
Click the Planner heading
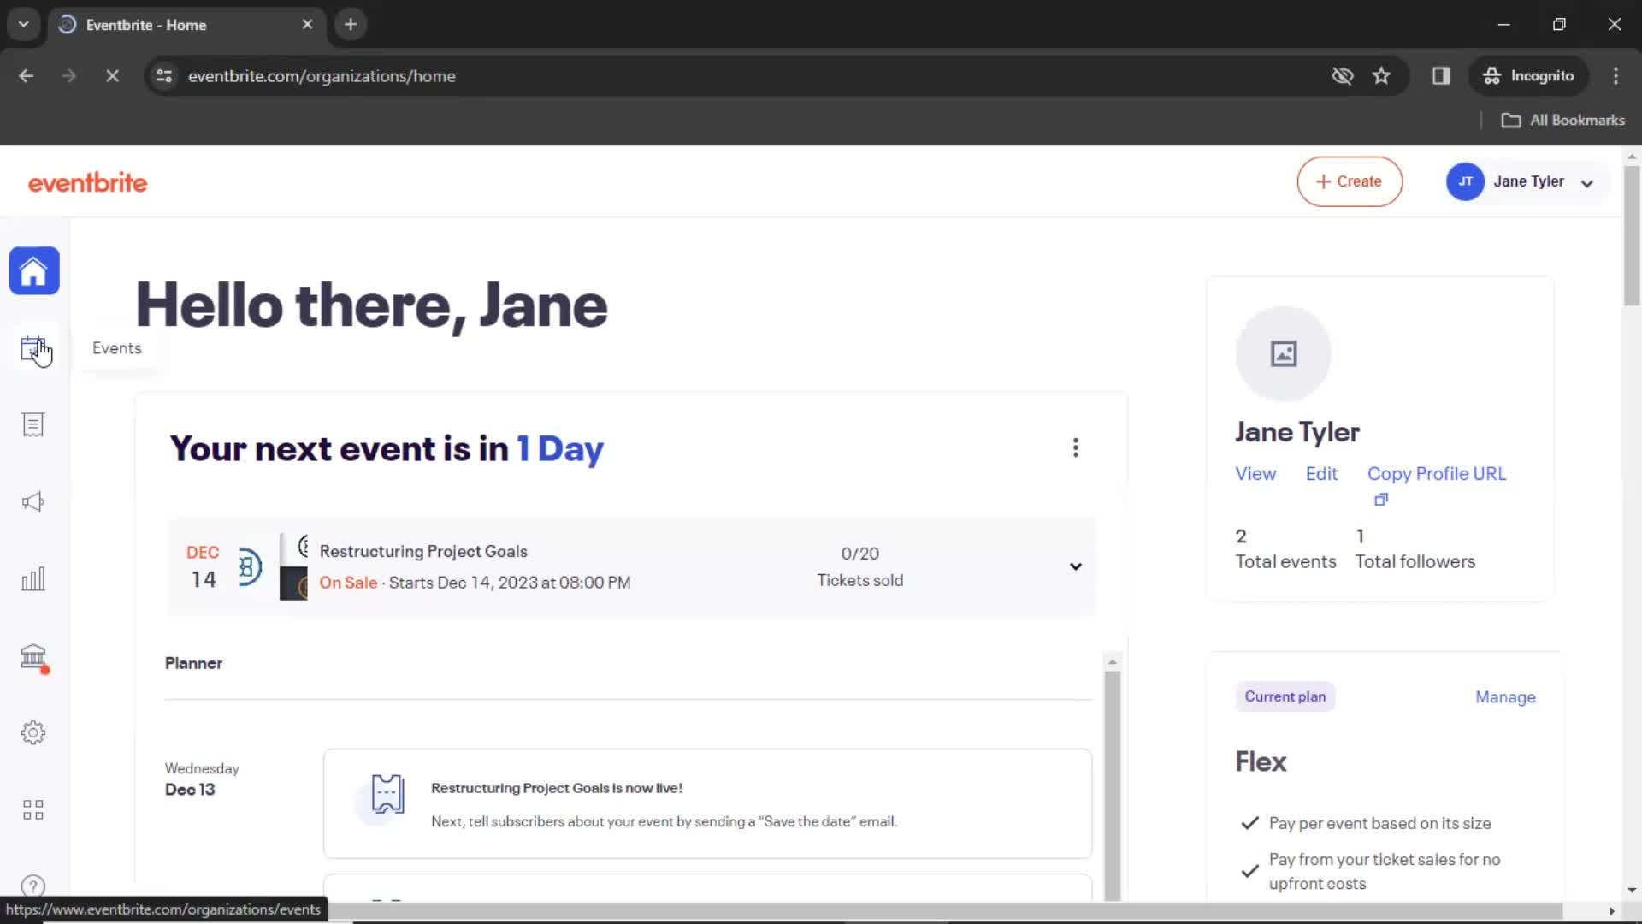(x=193, y=663)
